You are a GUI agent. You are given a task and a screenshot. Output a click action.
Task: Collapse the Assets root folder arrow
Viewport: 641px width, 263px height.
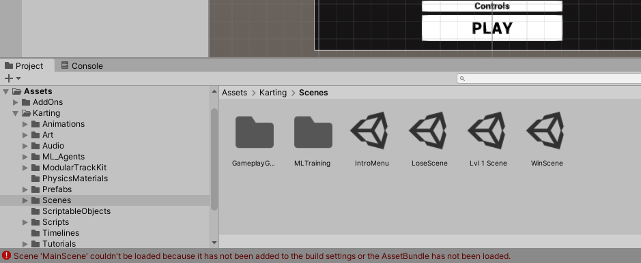(x=5, y=91)
